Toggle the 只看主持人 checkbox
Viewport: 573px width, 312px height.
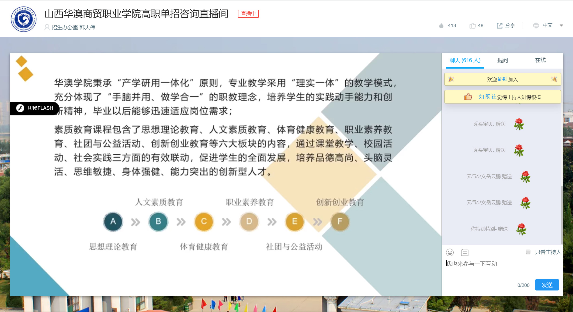pyautogui.click(x=528, y=252)
